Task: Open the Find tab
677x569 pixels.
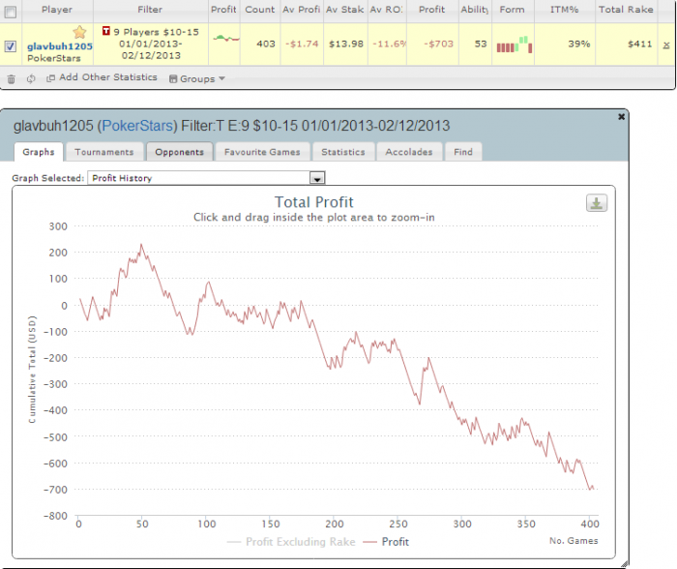Action: pyautogui.click(x=463, y=152)
